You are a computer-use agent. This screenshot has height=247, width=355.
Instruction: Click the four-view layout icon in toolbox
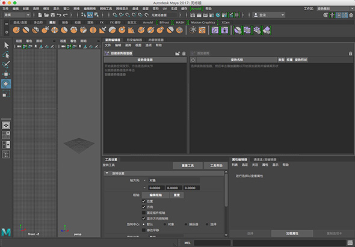click(x=6, y=135)
